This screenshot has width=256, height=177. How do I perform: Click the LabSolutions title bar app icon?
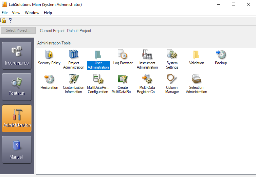[4, 4]
